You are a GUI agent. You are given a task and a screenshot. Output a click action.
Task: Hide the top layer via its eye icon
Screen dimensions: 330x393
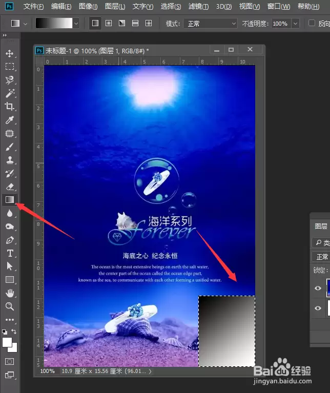pos(318,288)
